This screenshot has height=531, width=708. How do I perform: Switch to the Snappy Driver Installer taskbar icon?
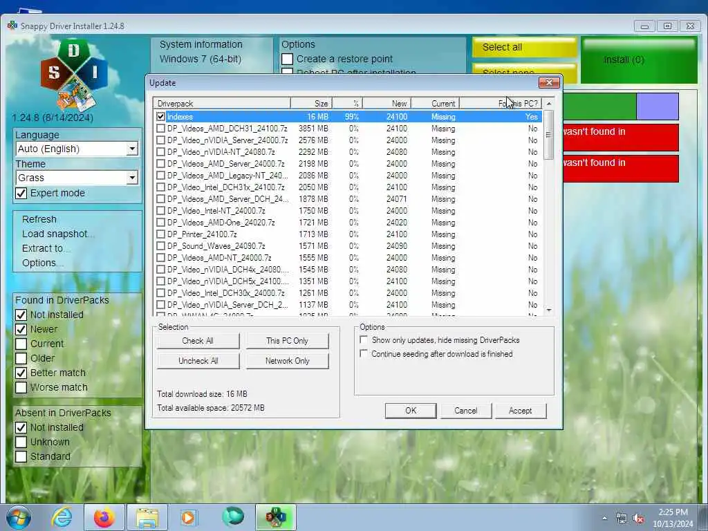pyautogui.click(x=276, y=517)
